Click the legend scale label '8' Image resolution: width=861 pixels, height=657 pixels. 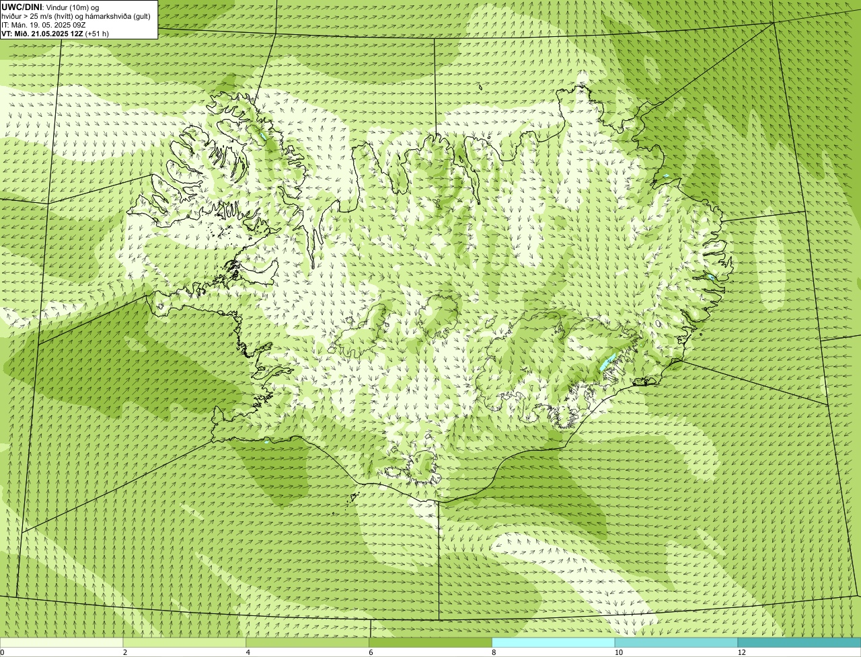click(494, 652)
